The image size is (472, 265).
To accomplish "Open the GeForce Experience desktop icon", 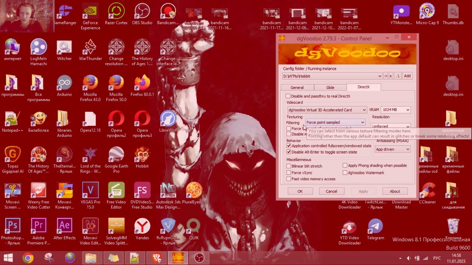I will click(x=90, y=16).
